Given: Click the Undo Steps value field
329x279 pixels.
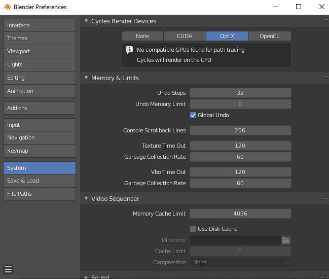Looking at the screenshot, I should (x=240, y=93).
